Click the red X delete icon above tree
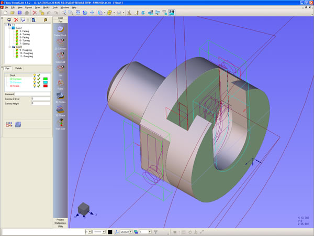The height and width of the screenshot is (236, 314). [x=16, y=19]
